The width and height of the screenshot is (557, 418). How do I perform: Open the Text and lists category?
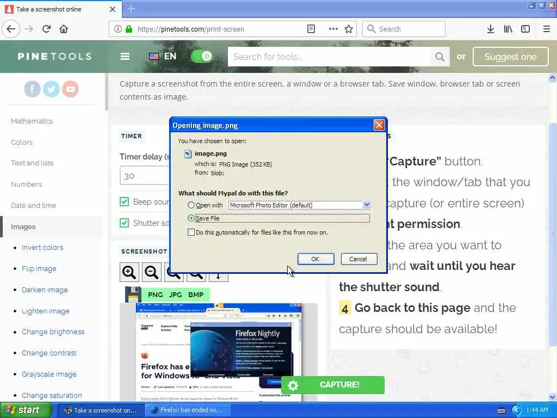32,163
